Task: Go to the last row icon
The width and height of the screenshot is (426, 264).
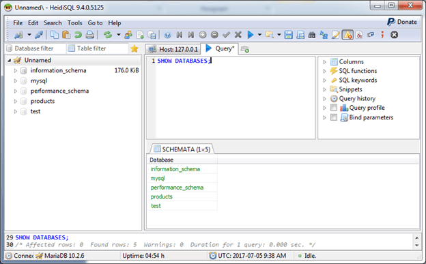Action: tap(191, 35)
